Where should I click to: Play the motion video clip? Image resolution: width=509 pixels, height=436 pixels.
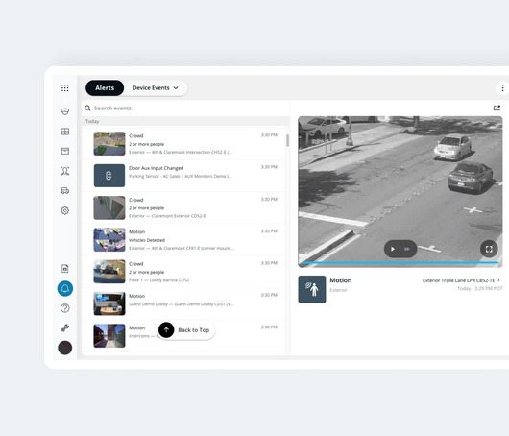coord(393,249)
